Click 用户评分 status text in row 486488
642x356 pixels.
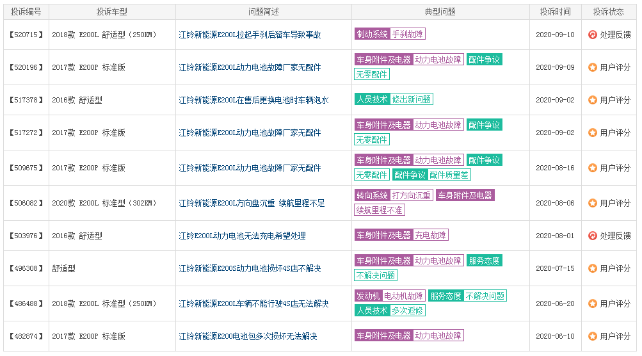615,303
